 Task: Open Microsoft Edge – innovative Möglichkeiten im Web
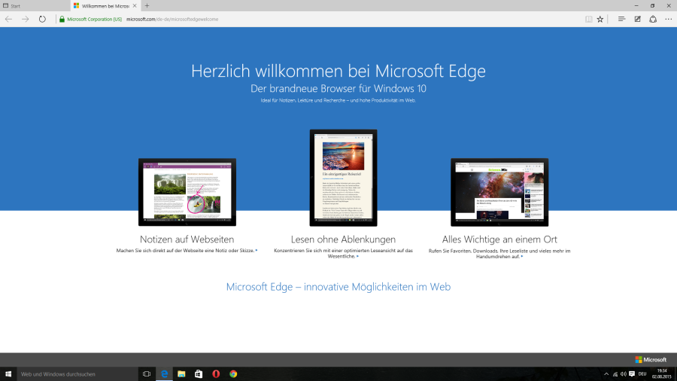[x=338, y=287]
